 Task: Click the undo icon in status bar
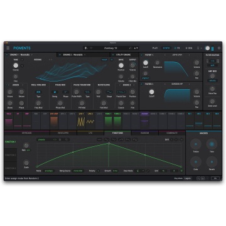[198, 178]
